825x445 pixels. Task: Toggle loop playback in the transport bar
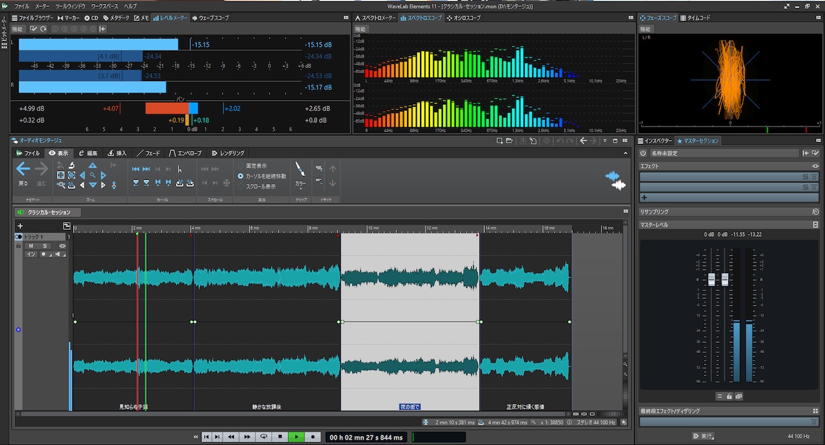tap(264, 437)
